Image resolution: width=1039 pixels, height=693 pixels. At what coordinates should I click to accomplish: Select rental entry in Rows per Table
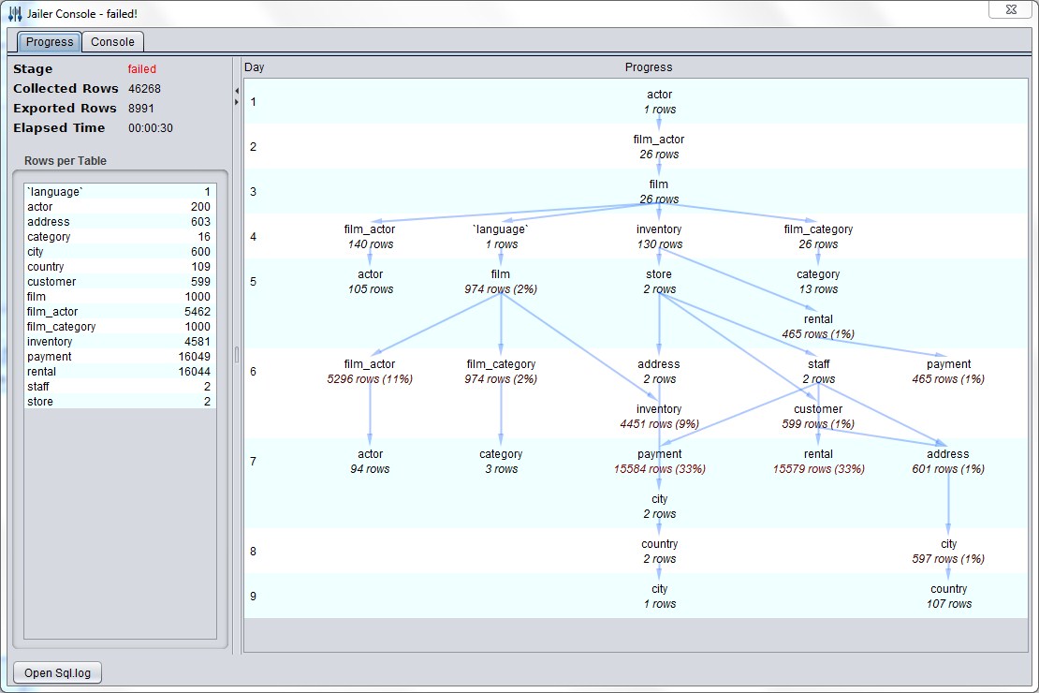(x=119, y=372)
